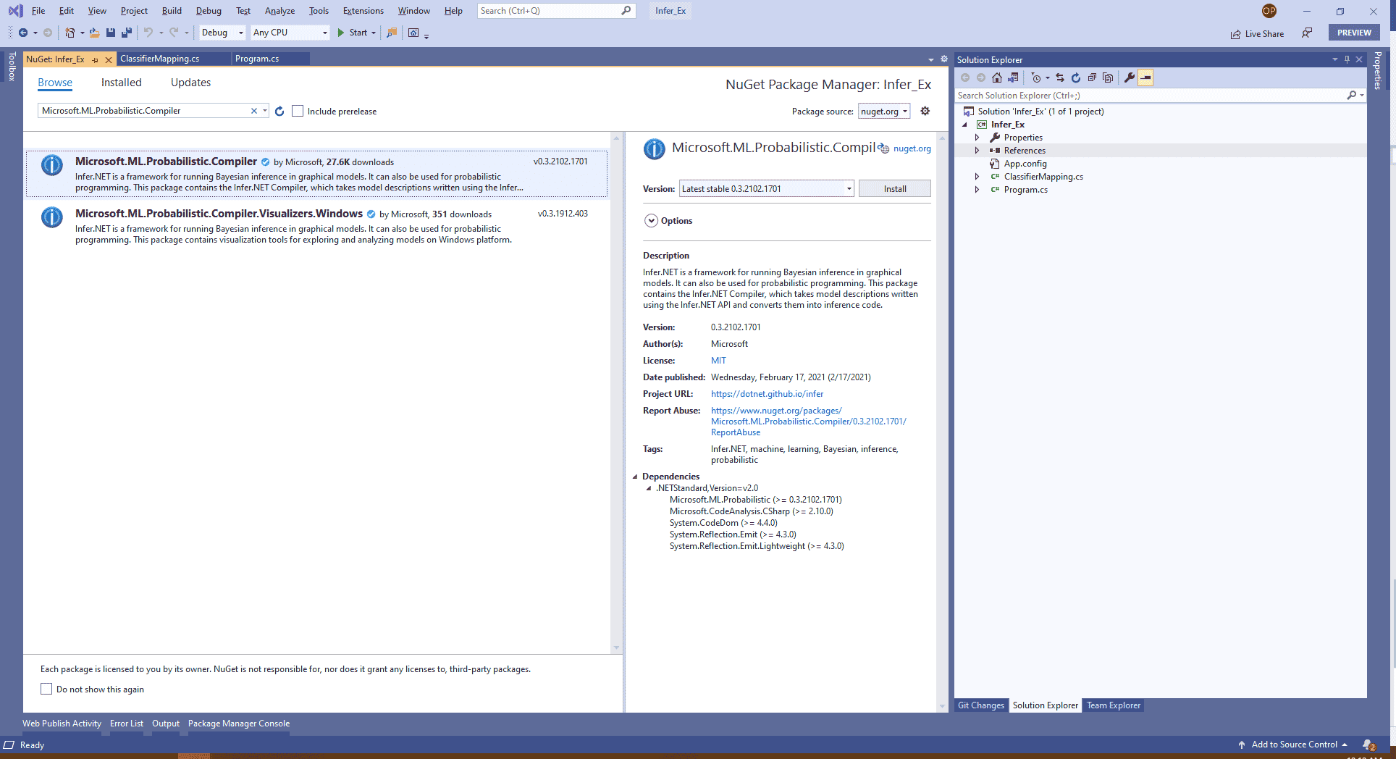This screenshot has width=1396, height=759.
Task: Switch to the Installed tab
Action: (121, 83)
